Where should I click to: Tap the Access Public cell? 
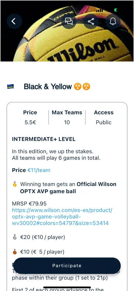pos(103,117)
